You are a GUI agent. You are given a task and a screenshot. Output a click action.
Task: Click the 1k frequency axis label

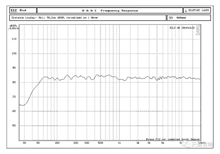coord(119,143)
